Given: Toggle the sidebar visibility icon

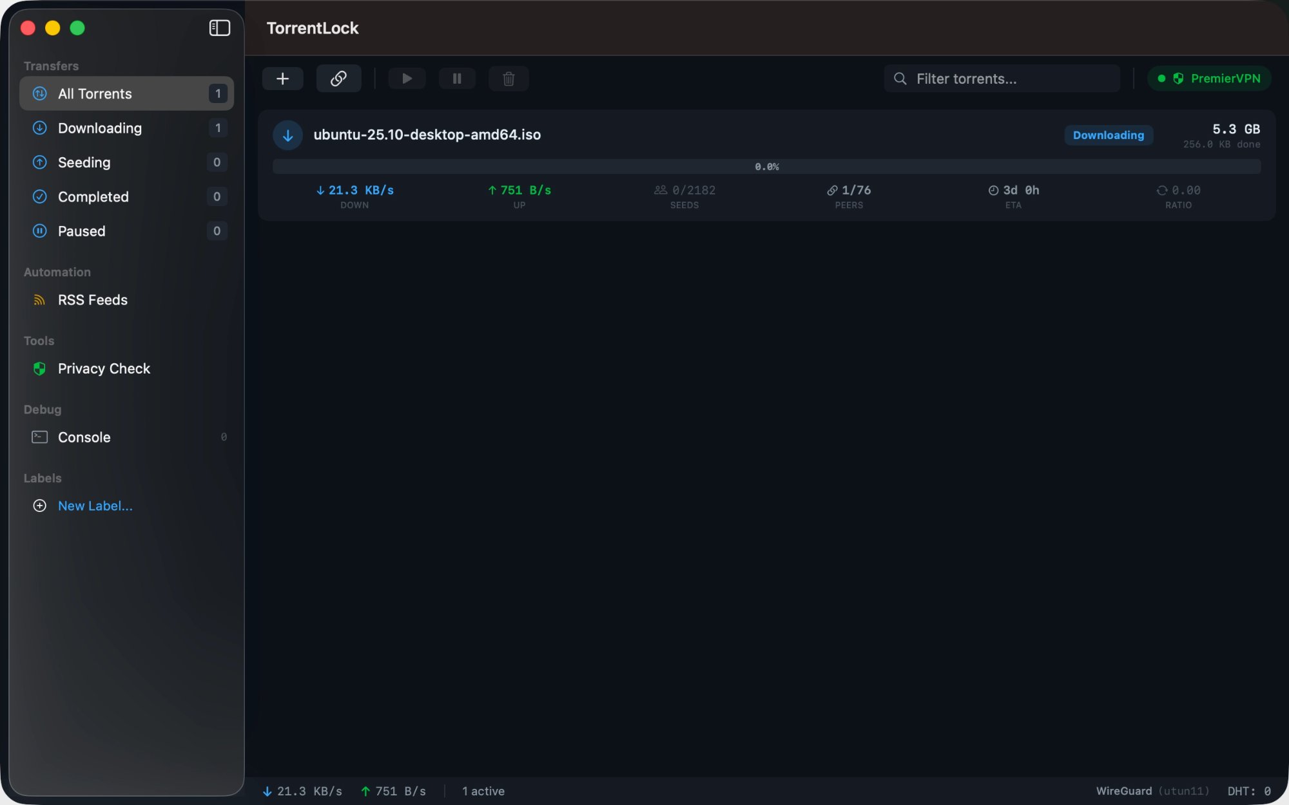Looking at the screenshot, I should click(219, 28).
